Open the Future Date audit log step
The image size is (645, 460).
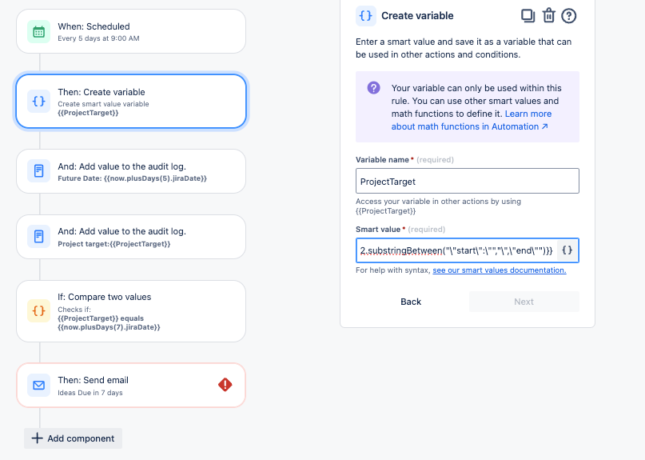tap(131, 171)
